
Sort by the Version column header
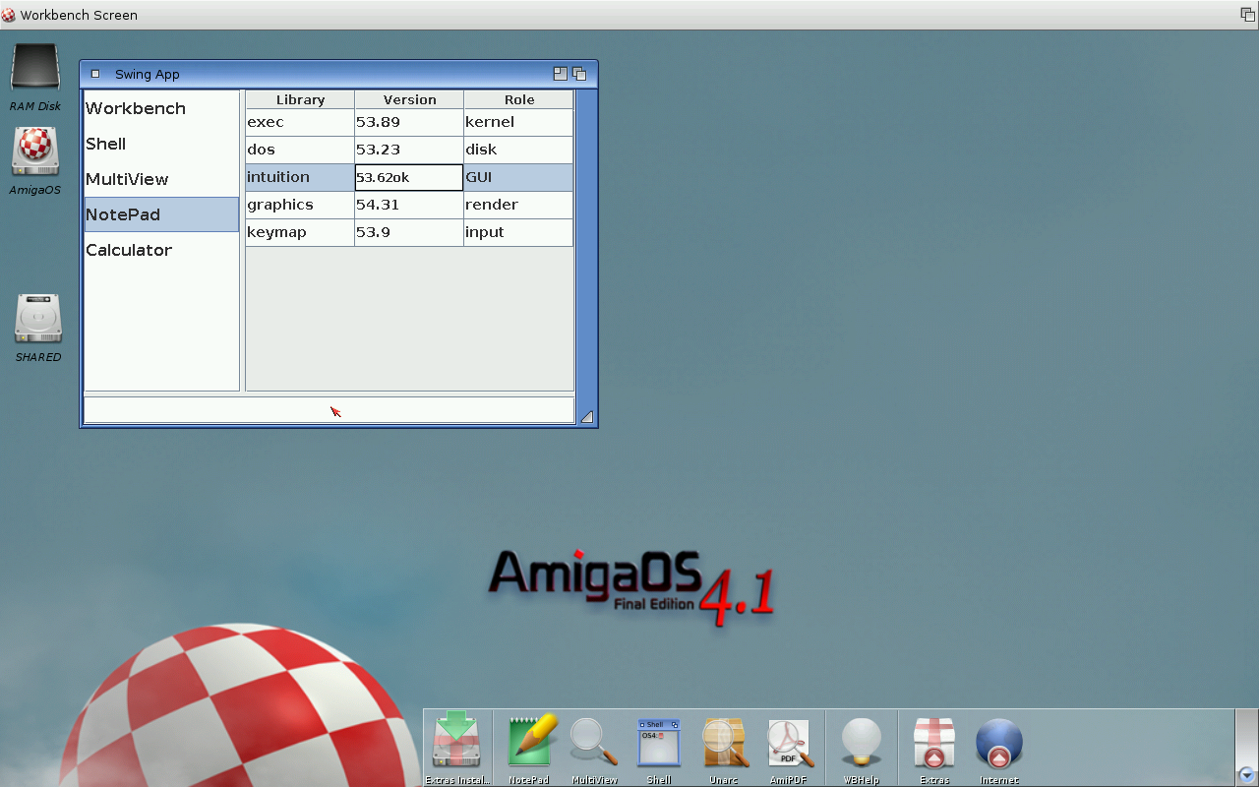(x=409, y=99)
